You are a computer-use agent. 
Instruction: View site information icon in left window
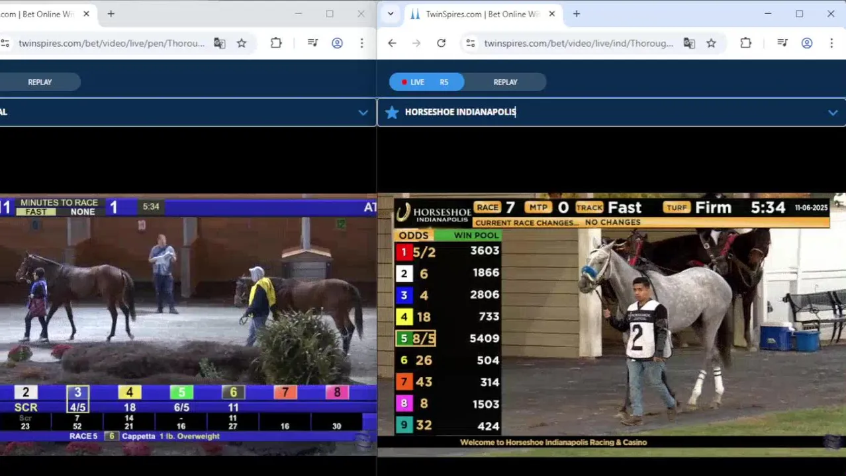(x=5, y=43)
